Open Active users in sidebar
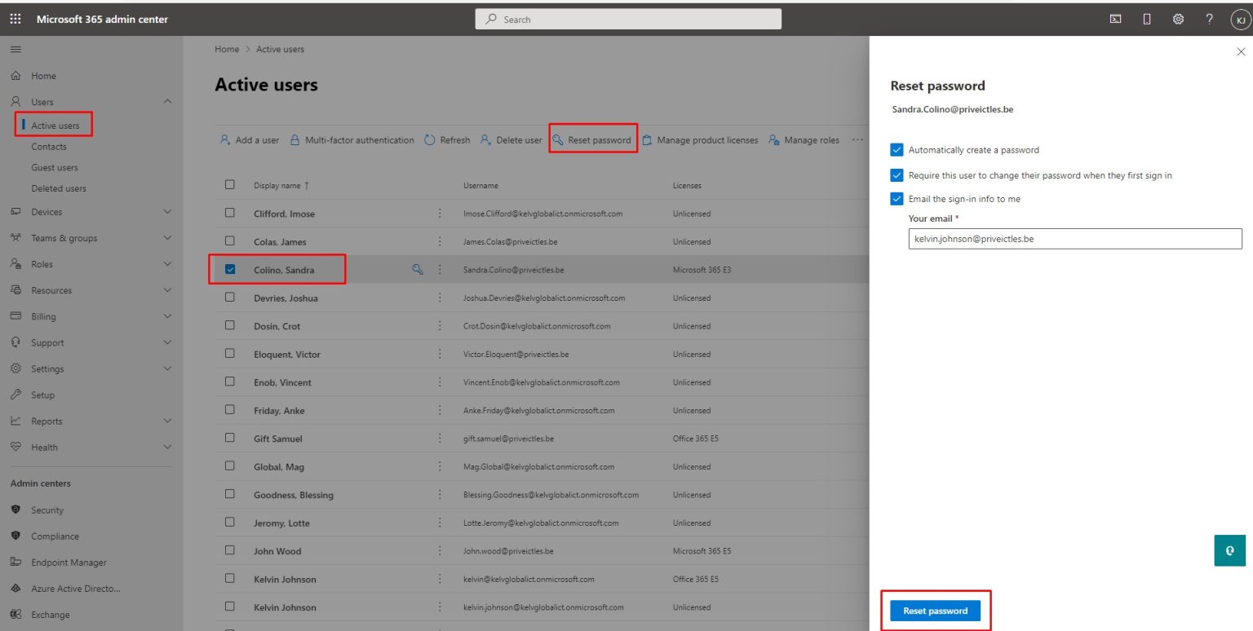Image resolution: width=1253 pixels, height=631 pixels. (55, 126)
